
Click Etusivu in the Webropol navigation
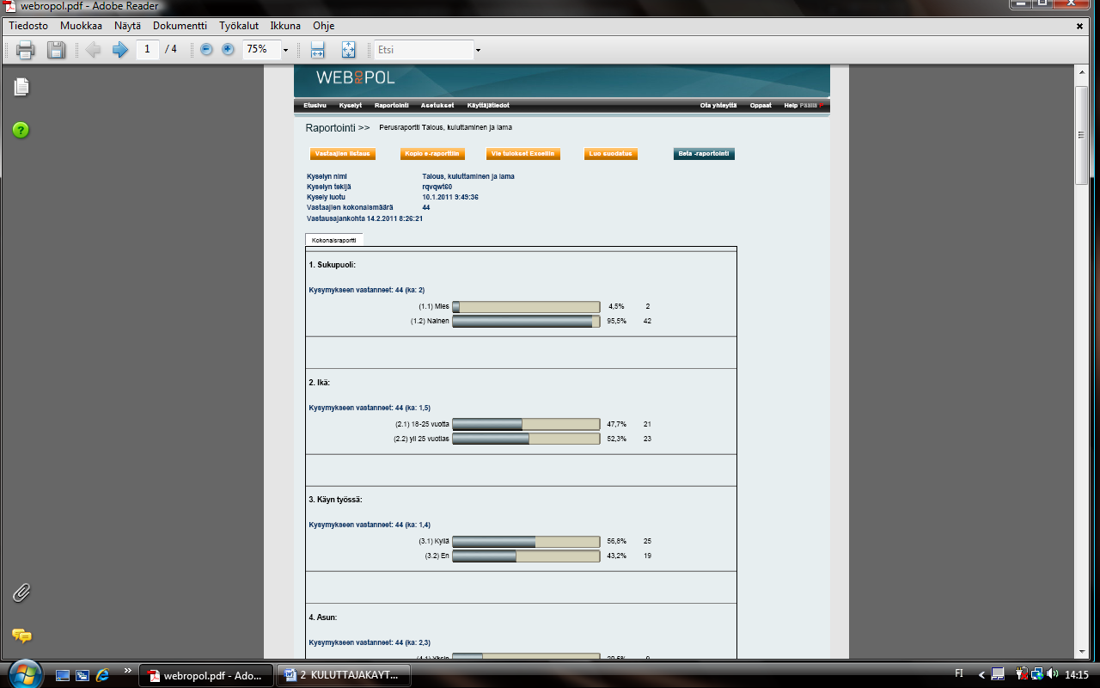315,105
